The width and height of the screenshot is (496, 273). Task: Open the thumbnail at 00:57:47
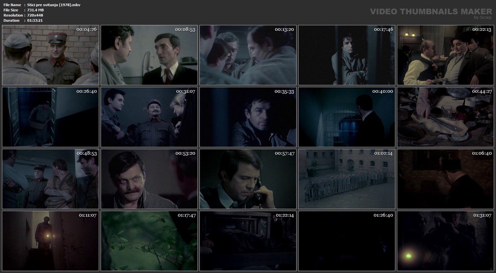click(x=248, y=179)
